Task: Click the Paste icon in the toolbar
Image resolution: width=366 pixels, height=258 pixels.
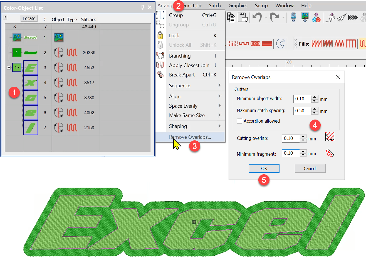Action: click(243, 18)
